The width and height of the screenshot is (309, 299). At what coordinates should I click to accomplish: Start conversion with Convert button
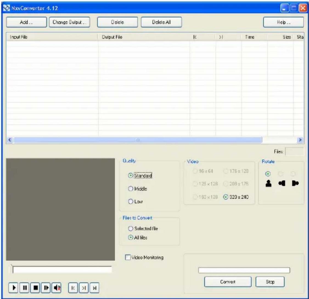(228, 282)
